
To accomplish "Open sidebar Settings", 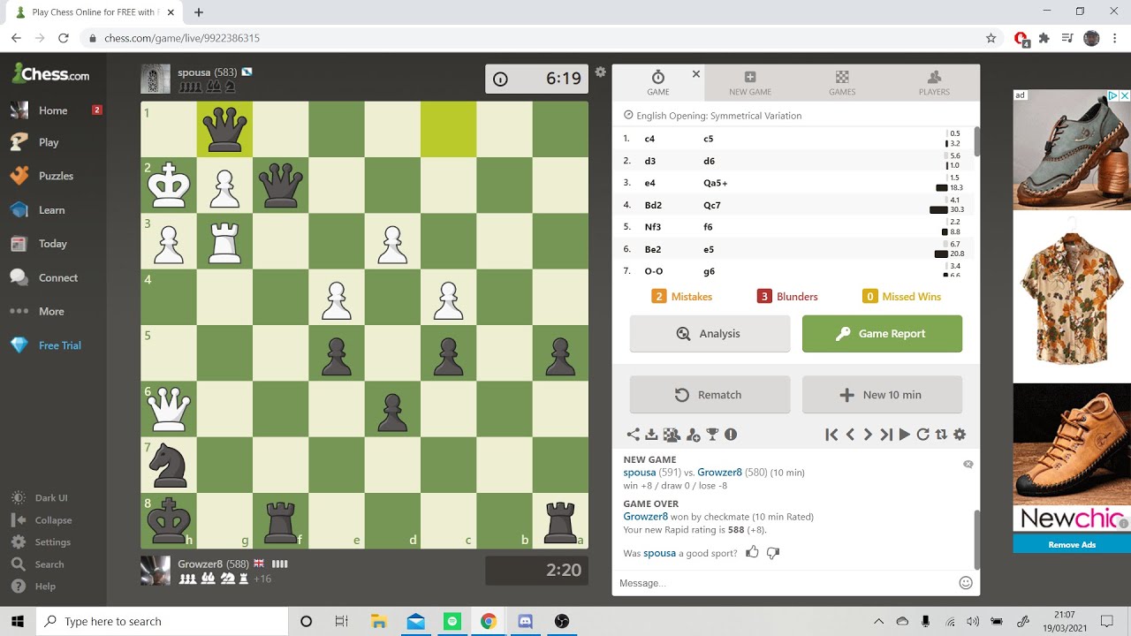I will point(52,542).
